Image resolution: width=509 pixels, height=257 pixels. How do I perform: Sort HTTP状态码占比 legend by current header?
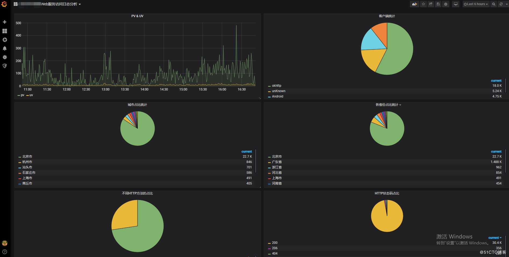[x=495, y=238]
